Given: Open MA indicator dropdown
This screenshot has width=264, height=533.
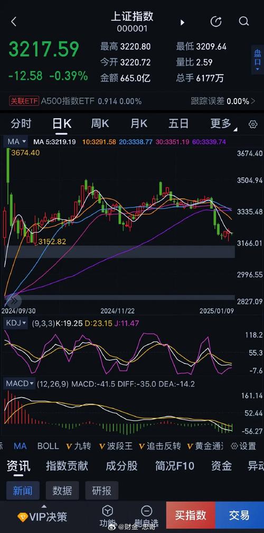Looking at the screenshot, I should pos(16,142).
